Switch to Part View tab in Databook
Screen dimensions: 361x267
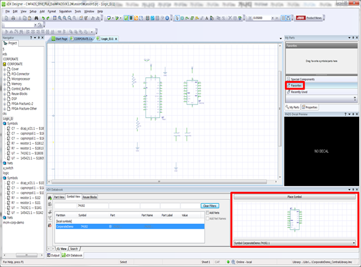(59, 197)
